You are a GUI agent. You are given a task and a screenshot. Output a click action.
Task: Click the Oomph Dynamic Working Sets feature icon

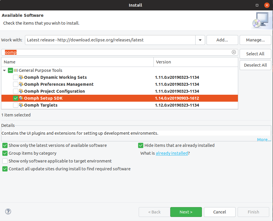click(21, 77)
